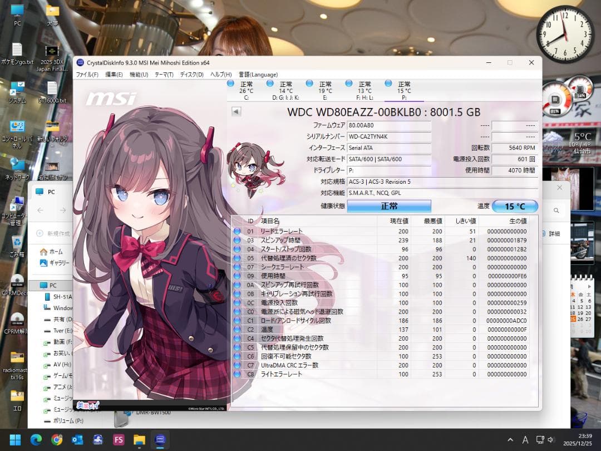The height and width of the screenshot is (451, 601).
Task: Click the blue status orb for temperature row C2
Action: (237, 330)
